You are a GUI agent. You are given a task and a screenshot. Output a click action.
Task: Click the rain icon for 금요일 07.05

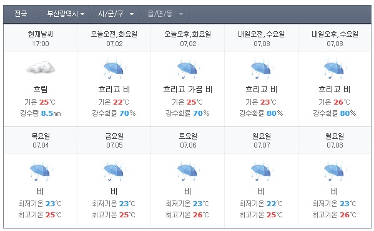click(114, 171)
